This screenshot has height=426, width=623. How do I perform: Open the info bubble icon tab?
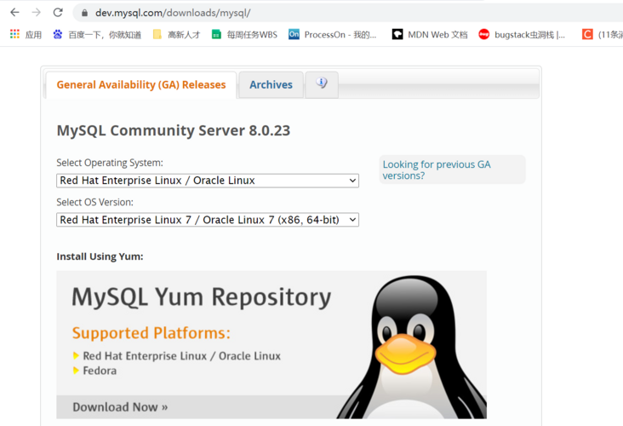click(322, 84)
